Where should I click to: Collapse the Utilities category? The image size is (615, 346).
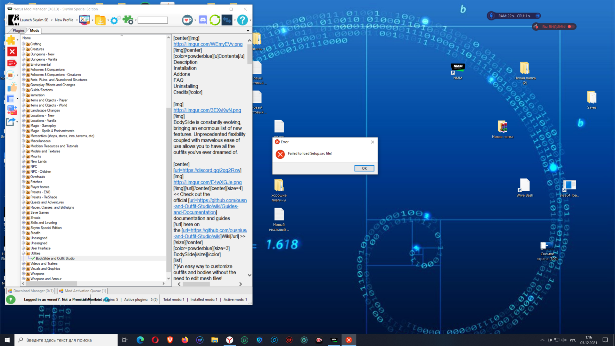click(x=23, y=253)
